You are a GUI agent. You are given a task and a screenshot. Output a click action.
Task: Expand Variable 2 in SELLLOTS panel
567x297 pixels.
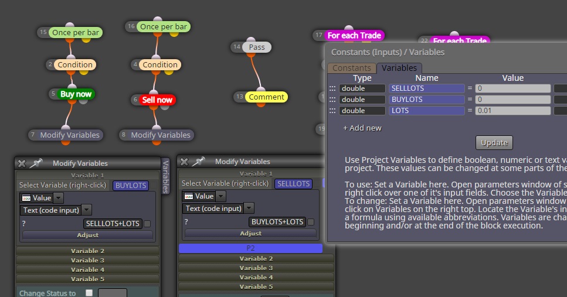point(256,258)
